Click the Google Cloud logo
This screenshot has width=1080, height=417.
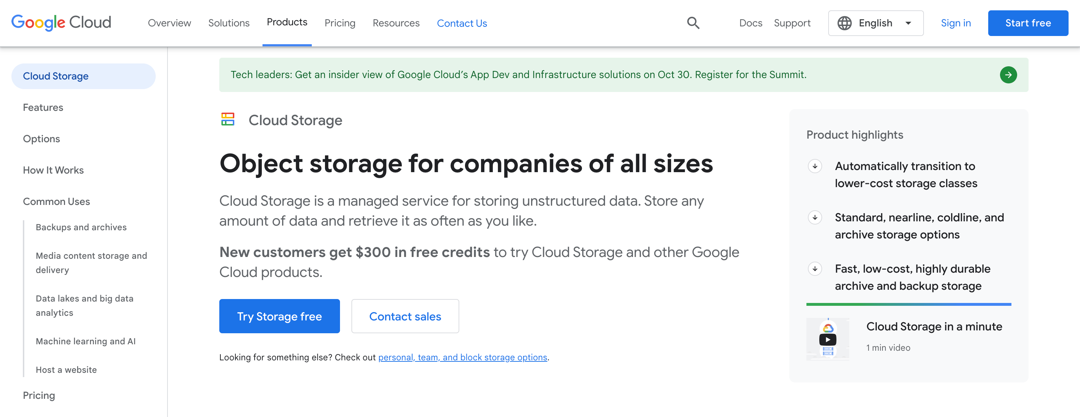[61, 22]
